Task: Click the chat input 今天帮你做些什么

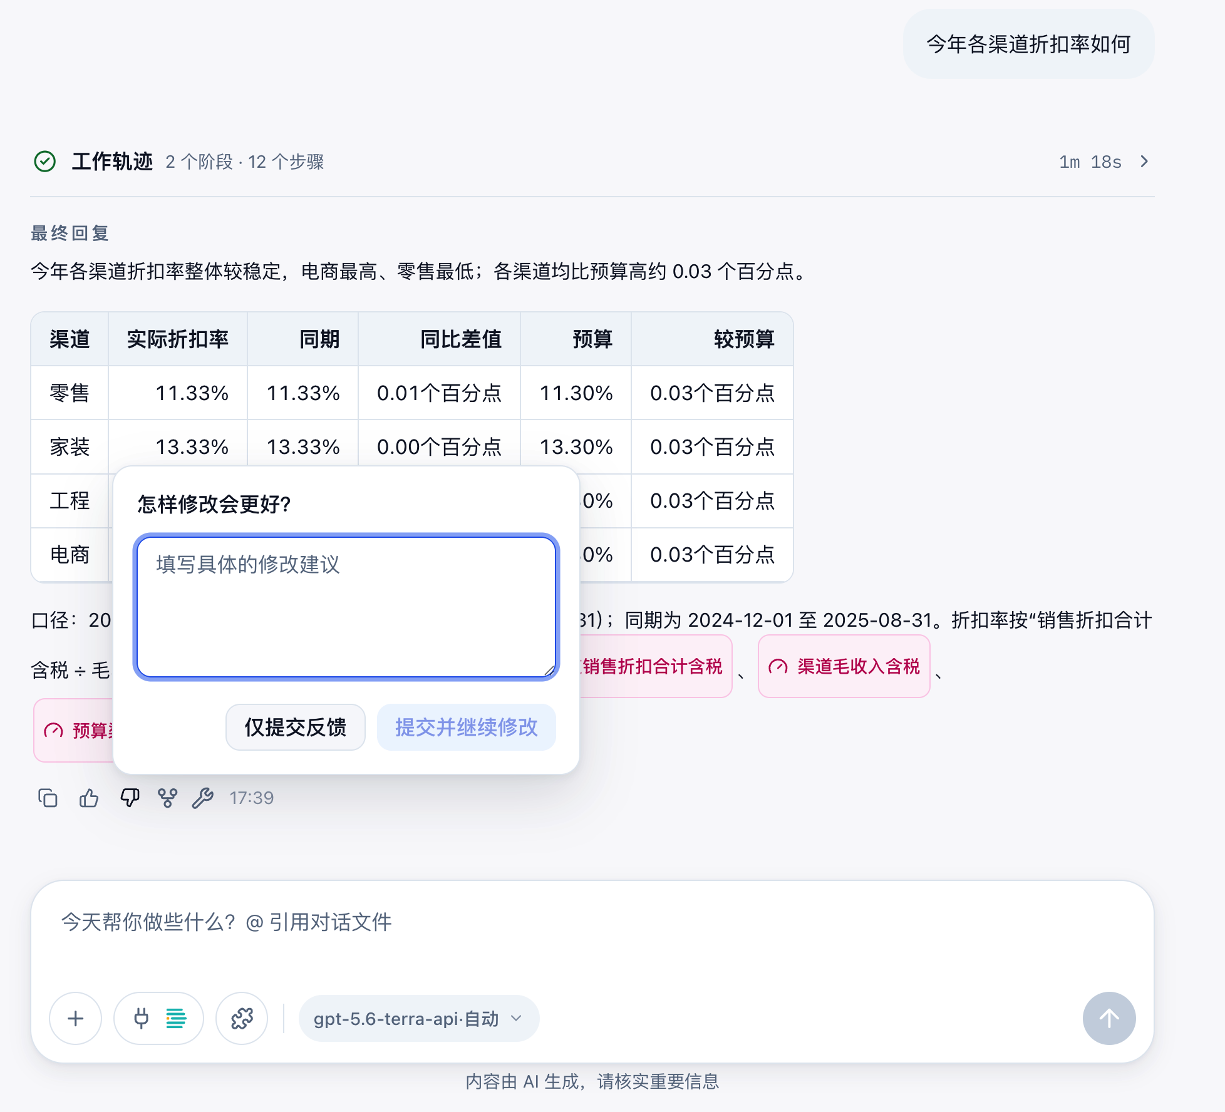Action: 592,922
